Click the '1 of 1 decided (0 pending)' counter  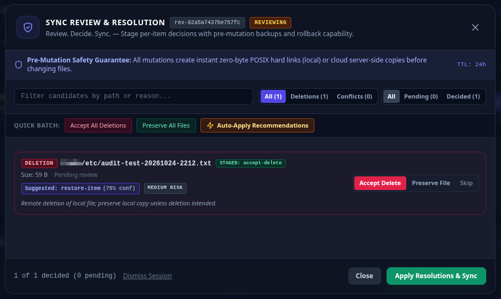pyautogui.click(x=65, y=275)
